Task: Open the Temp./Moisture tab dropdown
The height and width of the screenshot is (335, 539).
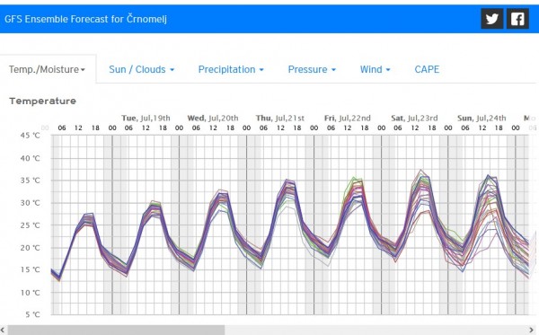Action: coord(47,69)
